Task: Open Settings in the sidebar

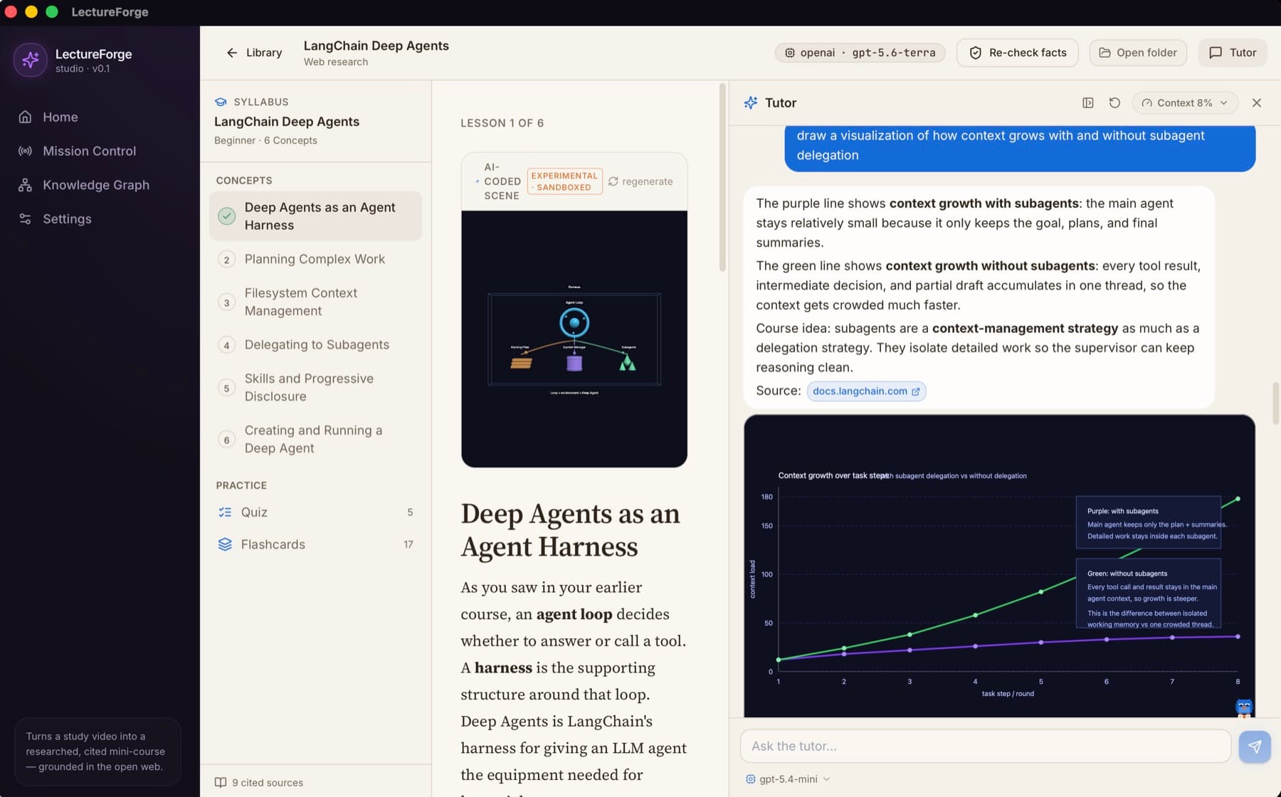Action: point(100,219)
